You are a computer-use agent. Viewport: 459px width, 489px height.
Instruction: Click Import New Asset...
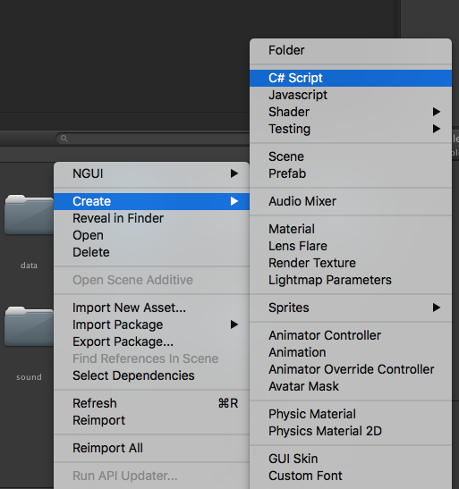pyautogui.click(x=151, y=308)
